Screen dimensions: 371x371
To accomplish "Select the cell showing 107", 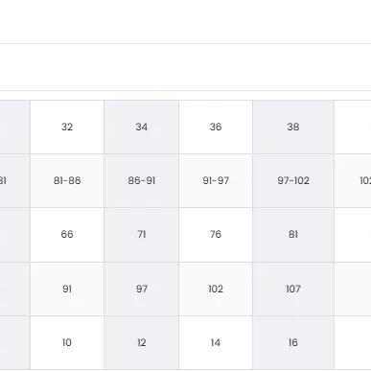I will tap(293, 289).
